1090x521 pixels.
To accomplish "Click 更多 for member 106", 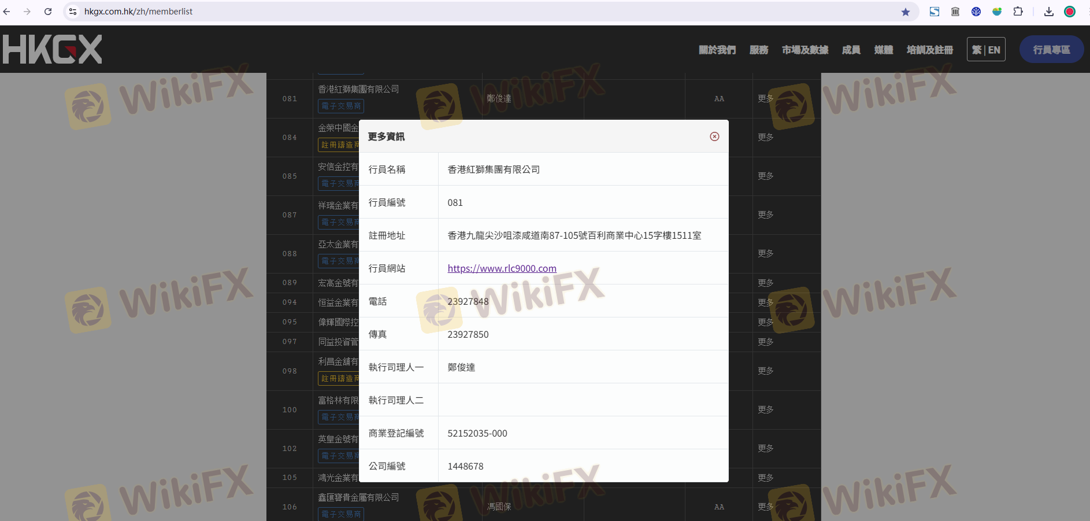I will [765, 507].
